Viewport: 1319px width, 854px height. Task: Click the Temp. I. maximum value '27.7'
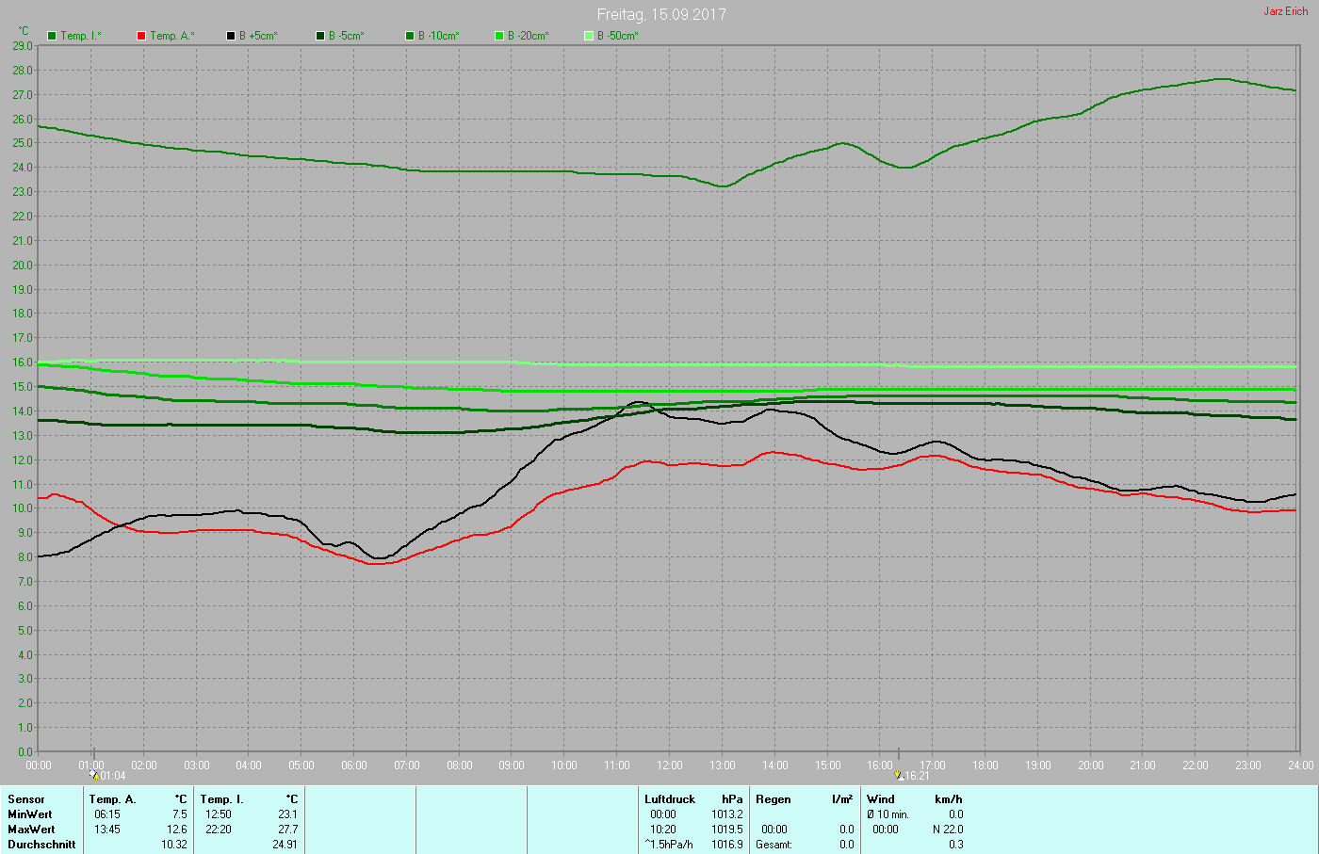click(287, 830)
